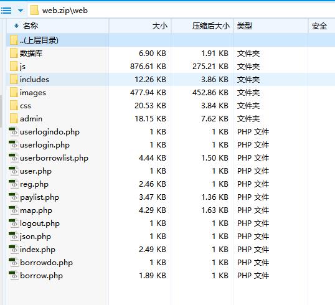Viewport: 335px width, 305px height.
Task: Click the web.zip\web address path field
Action: point(181,10)
